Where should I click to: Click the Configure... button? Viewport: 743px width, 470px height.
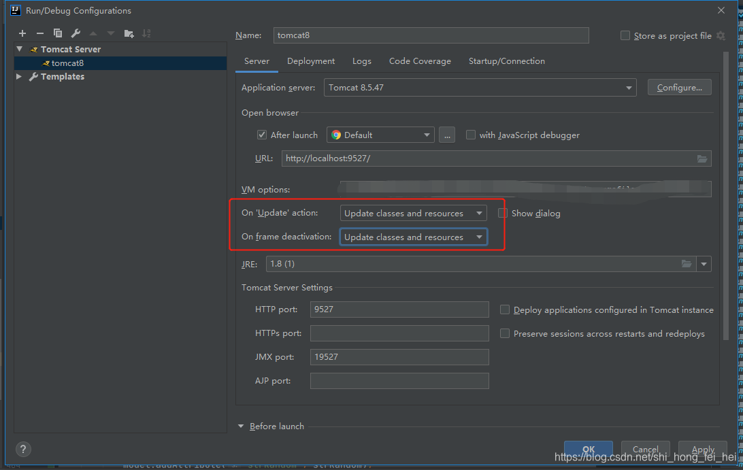pyautogui.click(x=680, y=88)
